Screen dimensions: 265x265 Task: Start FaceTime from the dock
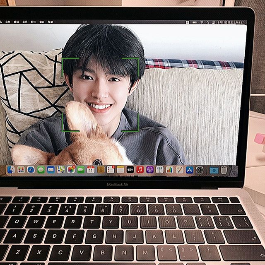pos(81,170)
